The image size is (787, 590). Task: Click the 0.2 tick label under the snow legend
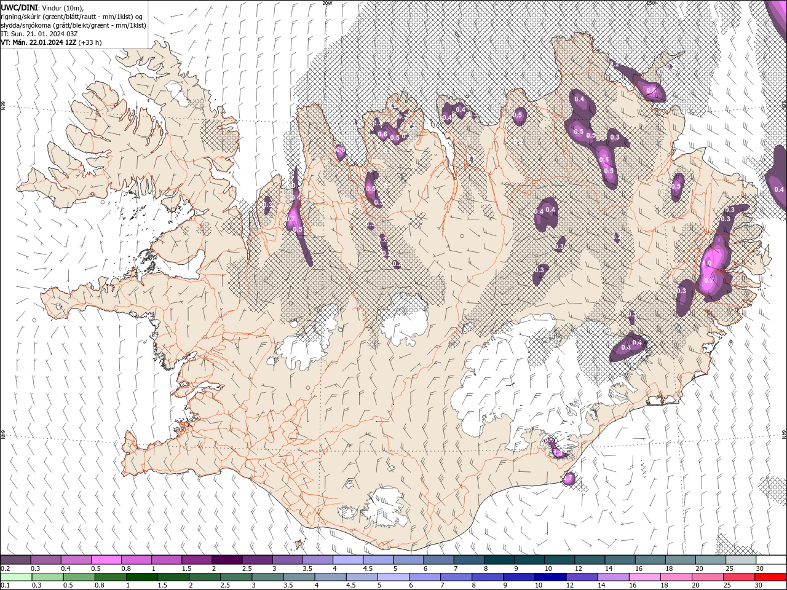(5, 568)
